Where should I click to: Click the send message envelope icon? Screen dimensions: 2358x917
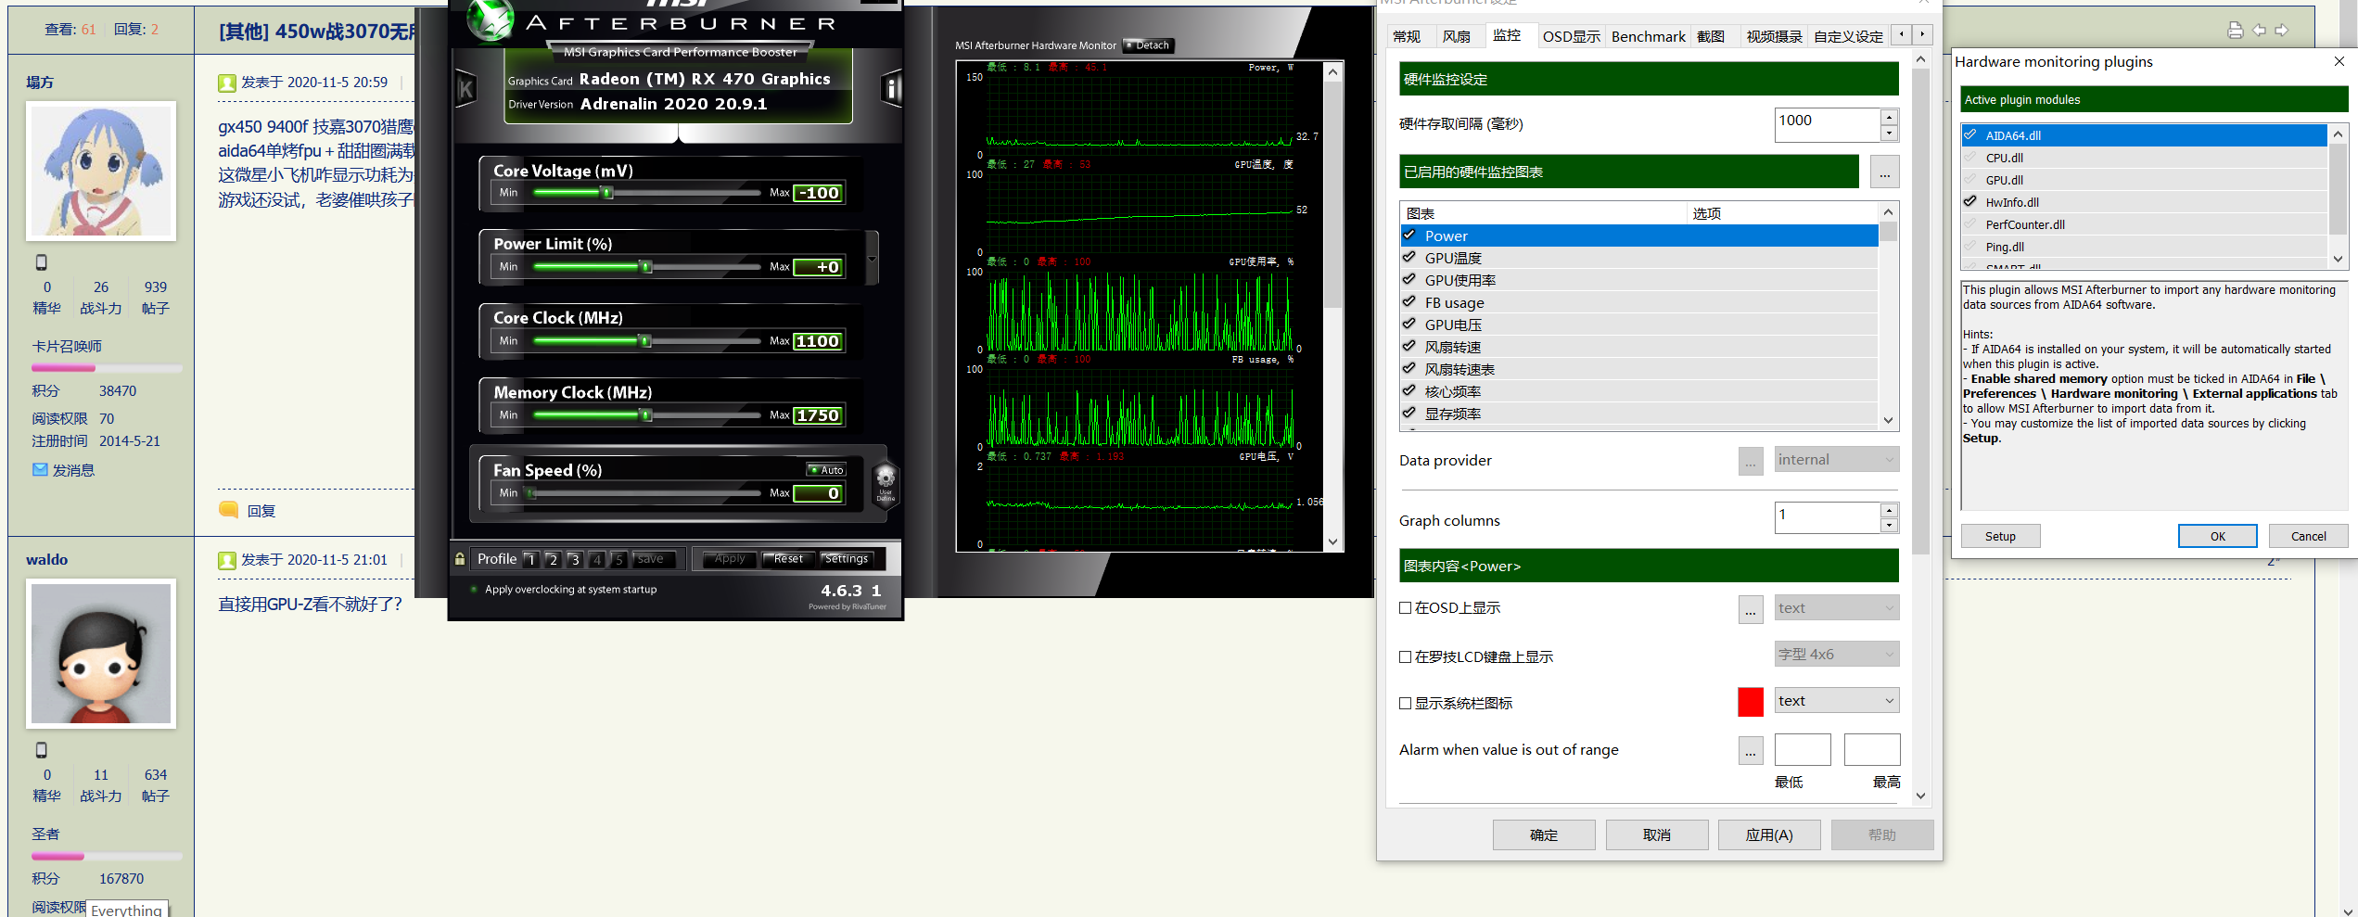(40, 470)
